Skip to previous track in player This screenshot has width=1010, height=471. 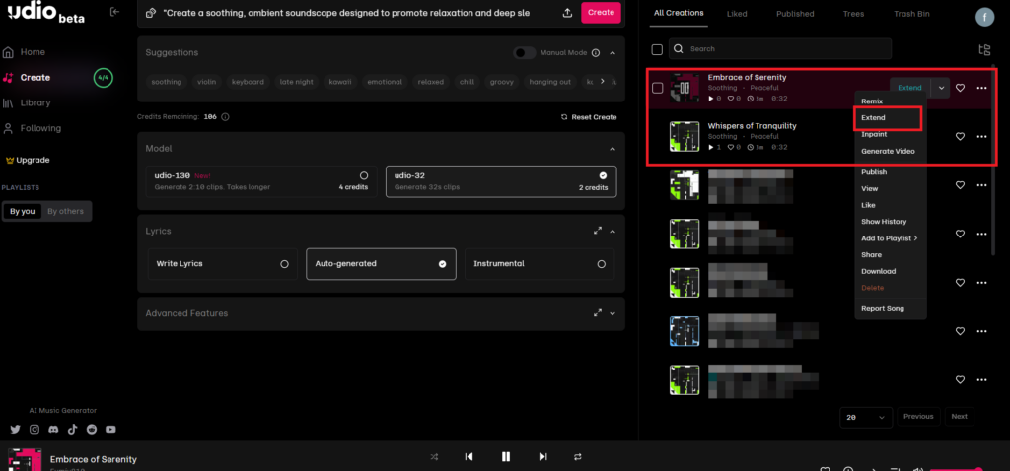[469, 457]
